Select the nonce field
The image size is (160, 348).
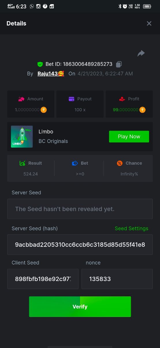coord(117,279)
